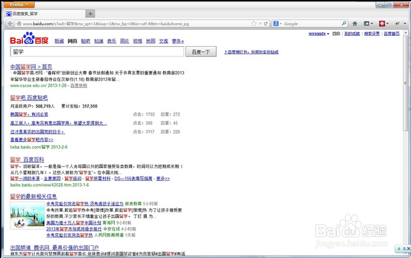411x258 pixels.
Task: Switch to 贴吧 search category
Action: [x=86, y=41]
